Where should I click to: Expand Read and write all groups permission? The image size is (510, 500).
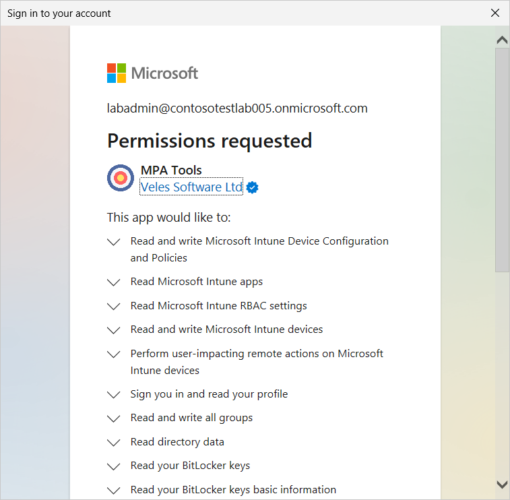pos(114,418)
